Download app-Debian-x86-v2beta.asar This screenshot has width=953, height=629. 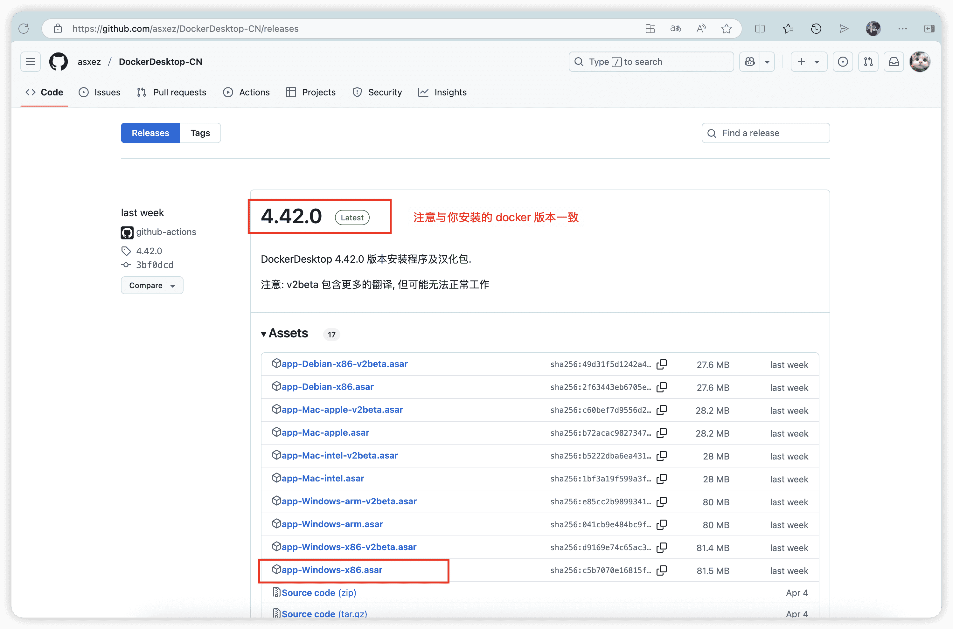[x=345, y=364]
